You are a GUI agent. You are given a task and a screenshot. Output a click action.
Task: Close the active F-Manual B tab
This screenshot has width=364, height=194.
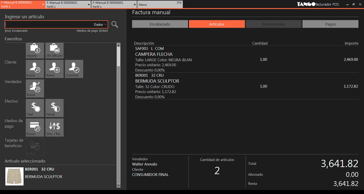coord(43,5)
